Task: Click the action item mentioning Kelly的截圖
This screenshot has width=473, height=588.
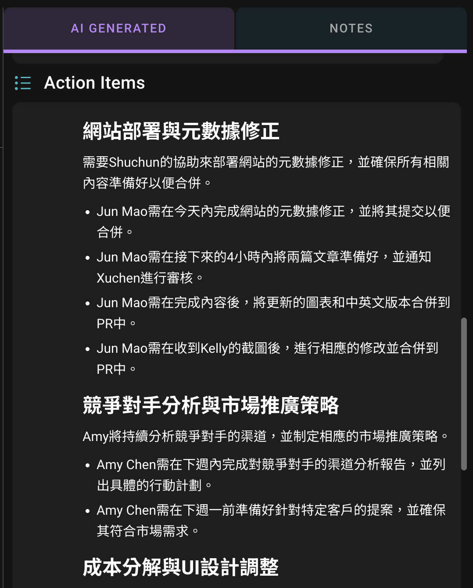Action: pos(267,359)
